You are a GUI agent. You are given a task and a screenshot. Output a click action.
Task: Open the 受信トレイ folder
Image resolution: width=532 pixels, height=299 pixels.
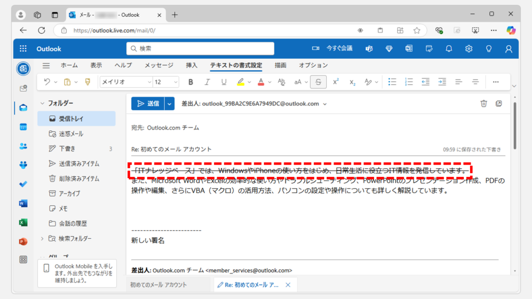[76, 119]
